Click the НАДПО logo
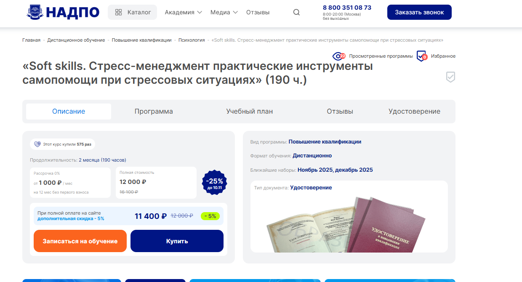Viewport: 522px width, 282px height. [x=63, y=12]
